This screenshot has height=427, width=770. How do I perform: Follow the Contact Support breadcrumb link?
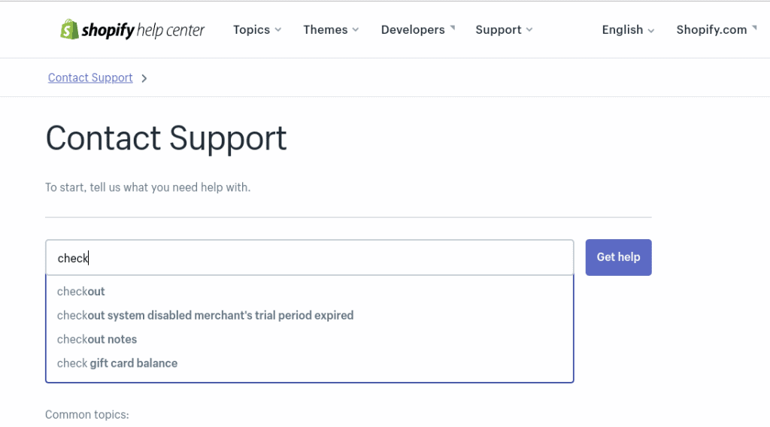90,77
